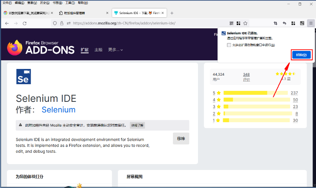Image resolution: width=316 pixels, height=188 pixels.
Task: Click the 44,324 users count text
Action: [218, 74]
